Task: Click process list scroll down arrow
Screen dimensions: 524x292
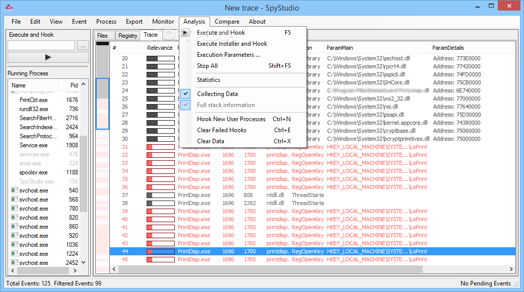Action: pos(84,262)
